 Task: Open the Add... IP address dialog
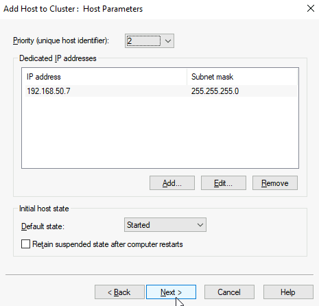click(x=172, y=183)
